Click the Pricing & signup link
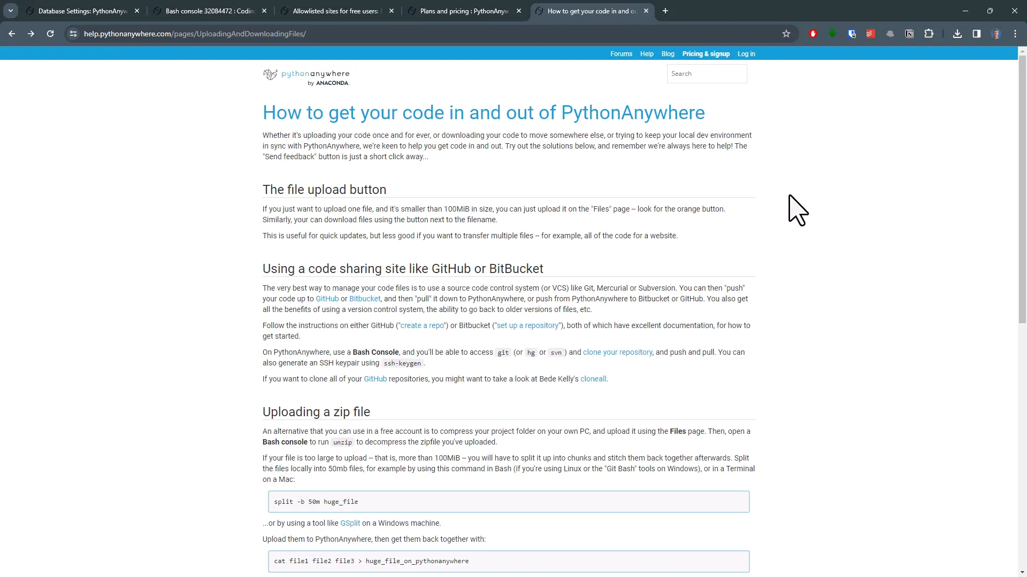Screen dimensions: 1027x577 coord(706,53)
